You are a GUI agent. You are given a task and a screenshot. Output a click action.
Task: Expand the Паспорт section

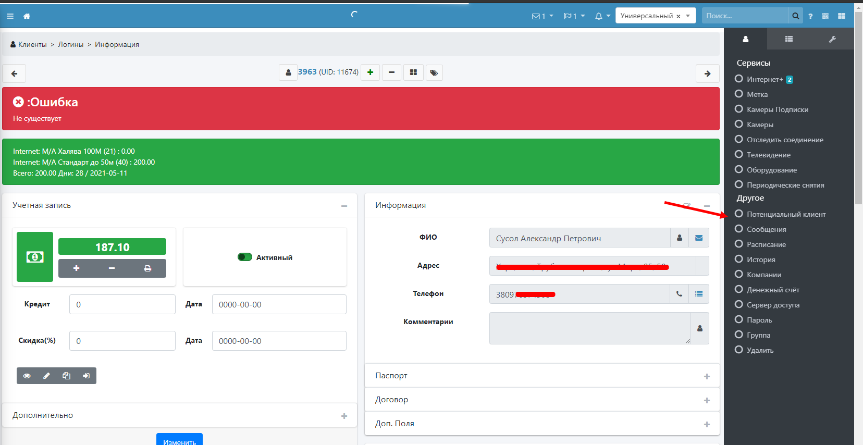point(542,376)
